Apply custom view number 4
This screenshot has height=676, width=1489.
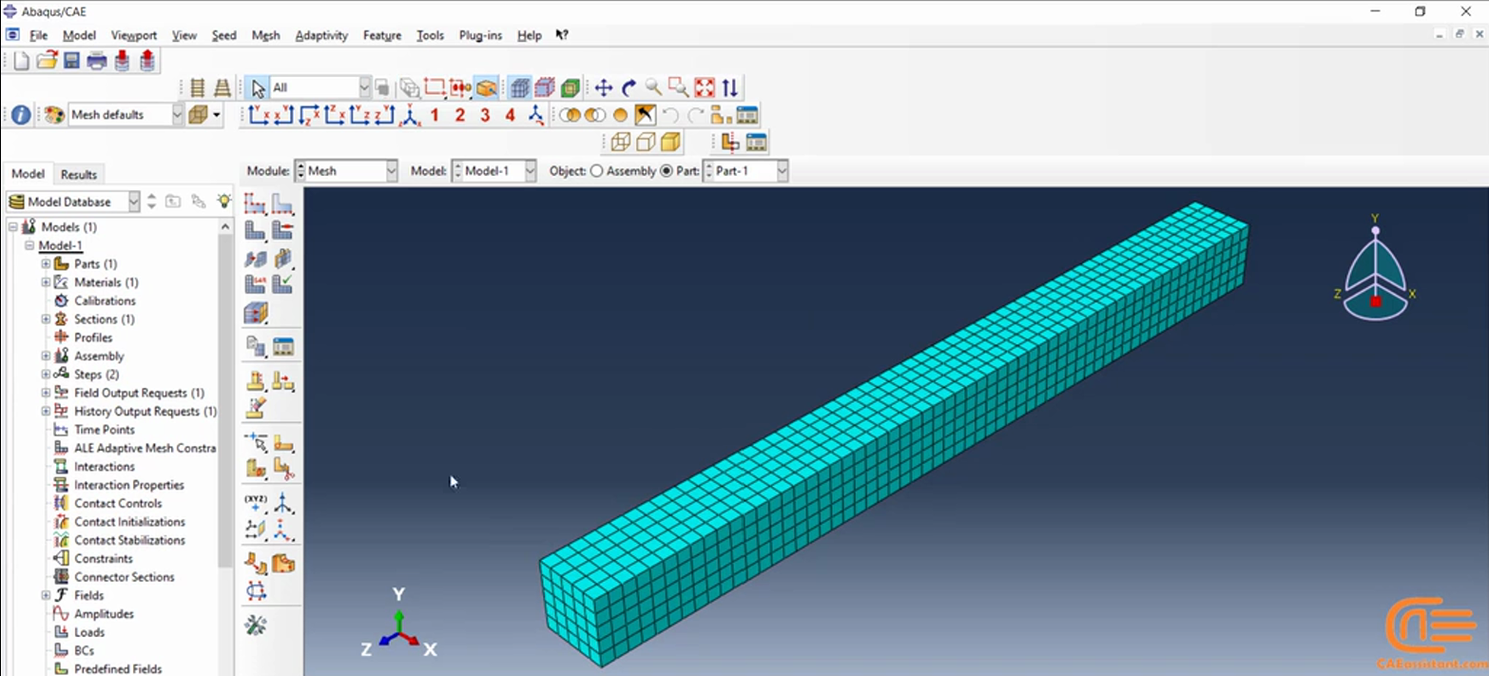pyautogui.click(x=510, y=115)
